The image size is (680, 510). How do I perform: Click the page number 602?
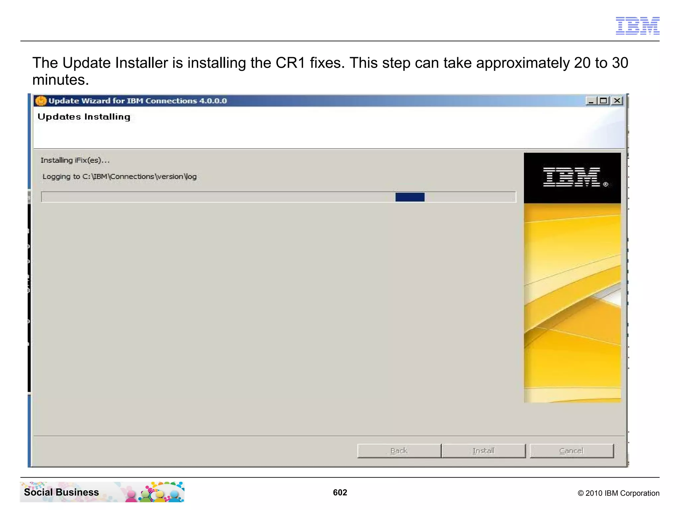[340, 492]
